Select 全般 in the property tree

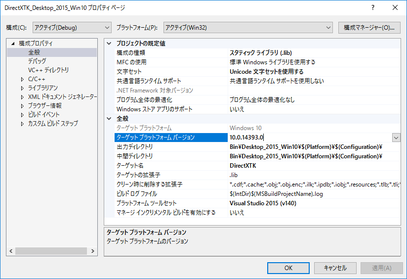pos(34,52)
